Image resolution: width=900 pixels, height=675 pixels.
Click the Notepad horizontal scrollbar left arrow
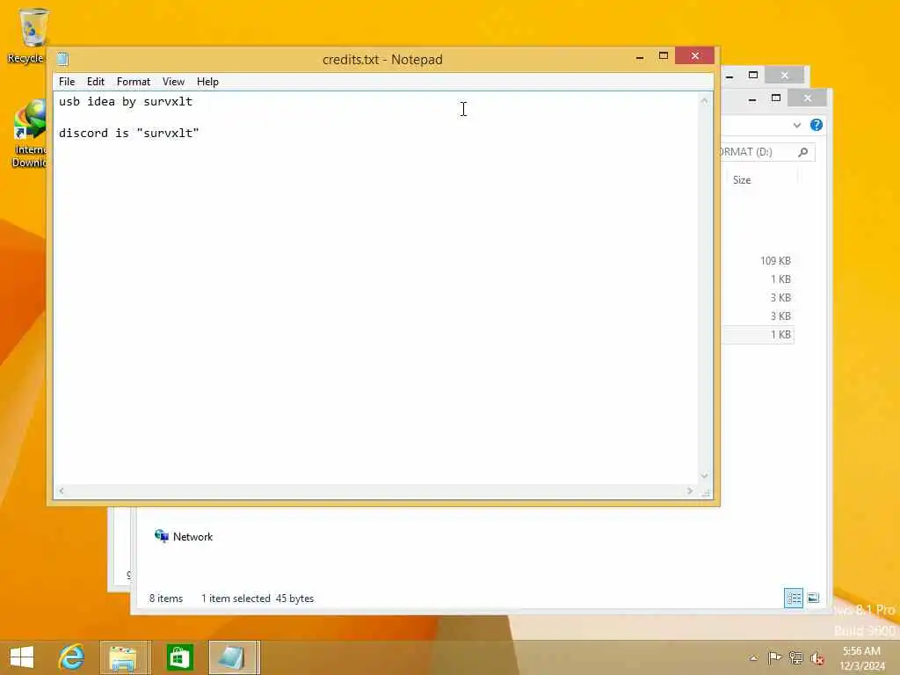62,490
